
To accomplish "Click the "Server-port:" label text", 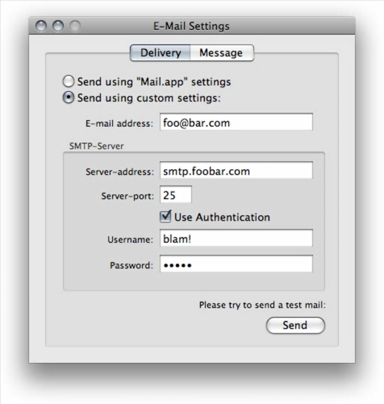I will point(127,196).
